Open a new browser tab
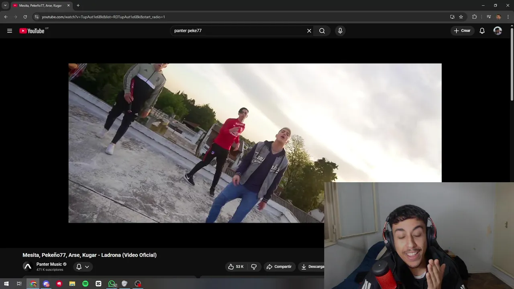 pos(78,6)
